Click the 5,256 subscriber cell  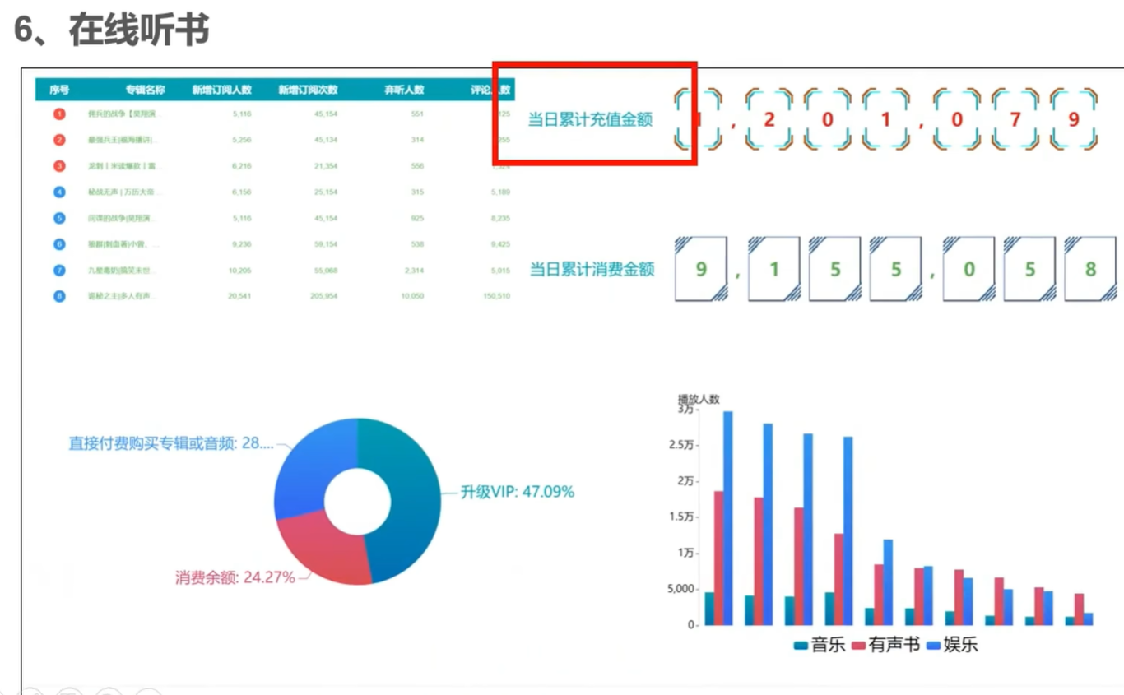[x=242, y=140]
